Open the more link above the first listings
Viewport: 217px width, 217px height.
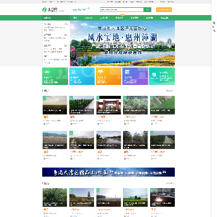point(170,91)
